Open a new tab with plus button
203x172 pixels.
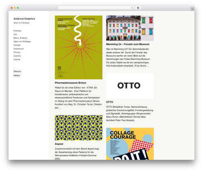(192, 9)
